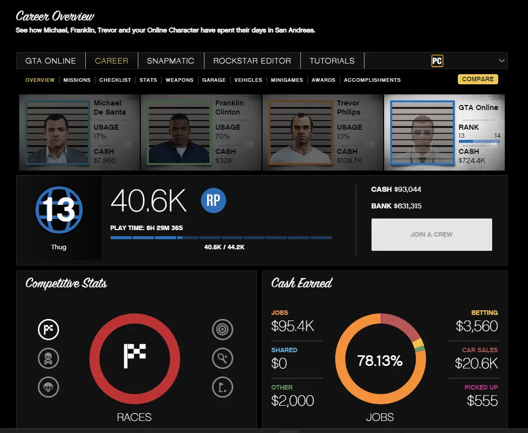Screen dimensions: 528x433
Task: Click the yellow COMPARE button
Action: coord(478,79)
